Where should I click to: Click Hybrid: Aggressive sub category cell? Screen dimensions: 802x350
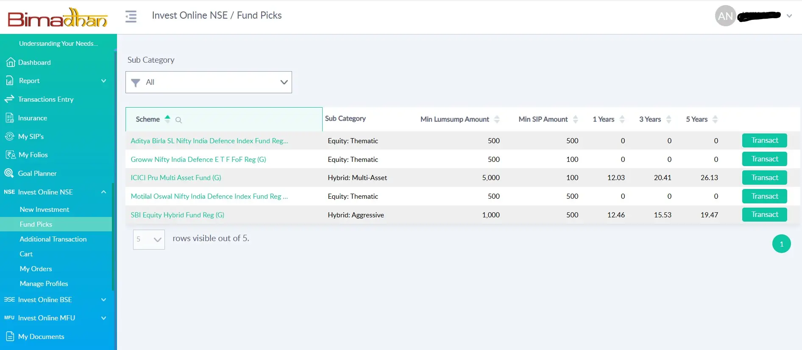point(356,215)
